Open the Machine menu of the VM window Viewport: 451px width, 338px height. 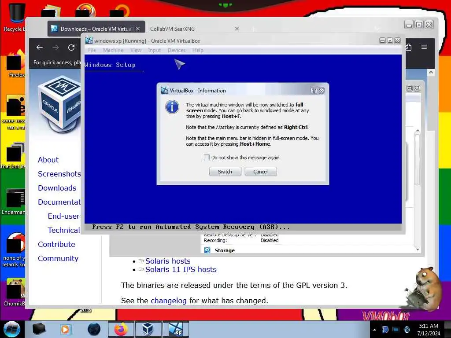(113, 50)
